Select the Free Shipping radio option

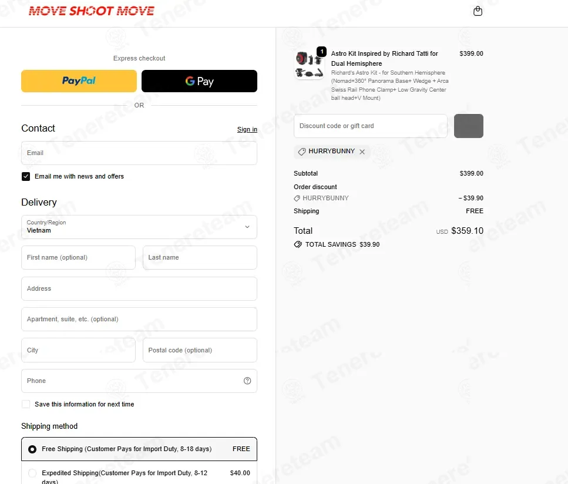point(32,449)
